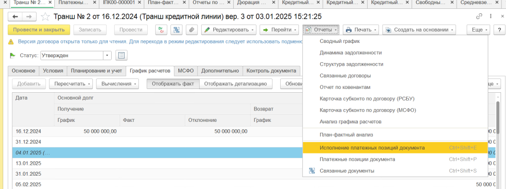506x189 pixels.
Task: Click the Добавить button
Action: click(x=28, y=84)
